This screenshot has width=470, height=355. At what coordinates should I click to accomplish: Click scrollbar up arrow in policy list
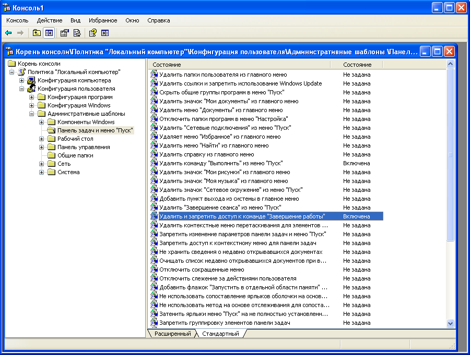(450, 64)
